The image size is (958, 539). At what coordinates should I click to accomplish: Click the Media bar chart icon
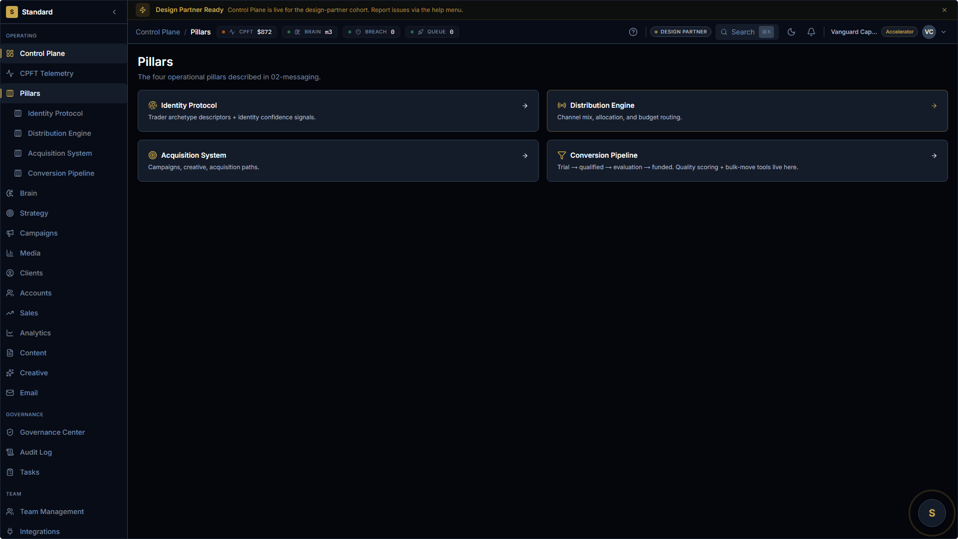click(x=10, y=253)
